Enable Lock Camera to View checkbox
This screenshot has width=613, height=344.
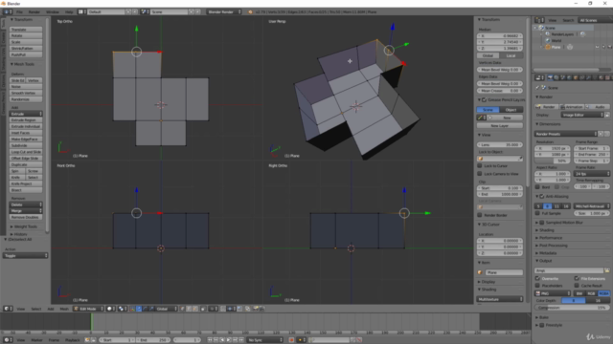click(x=480, y=174)
